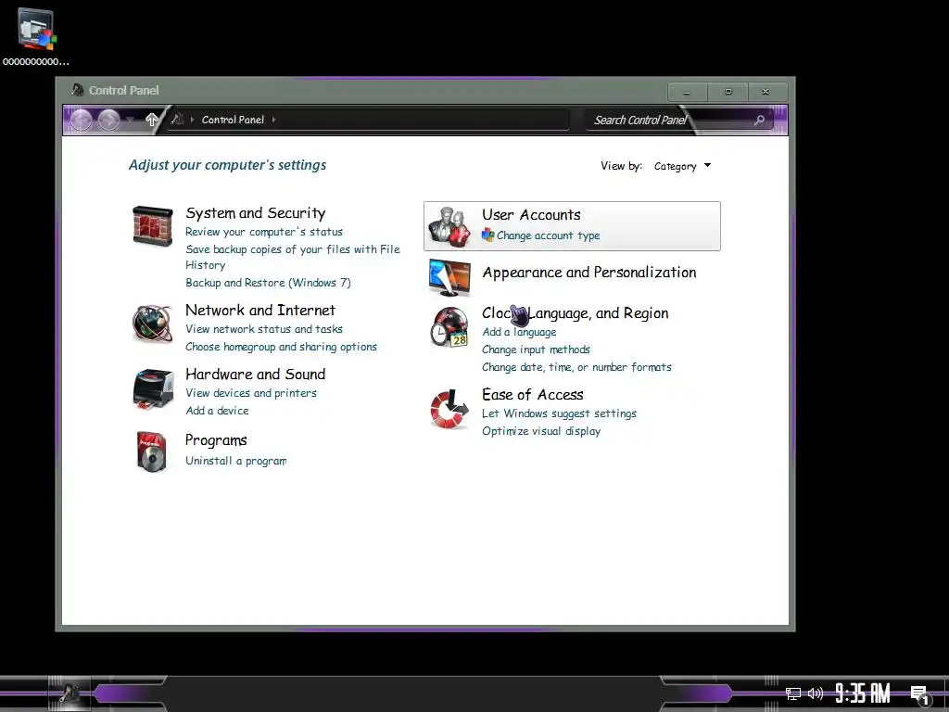Expand the arrow after Control Panel breadcrumb
Screen dimensions: 949x712
click(273, 120)
